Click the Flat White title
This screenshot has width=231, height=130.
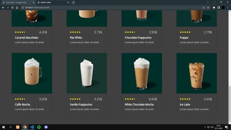pos(76,38)
